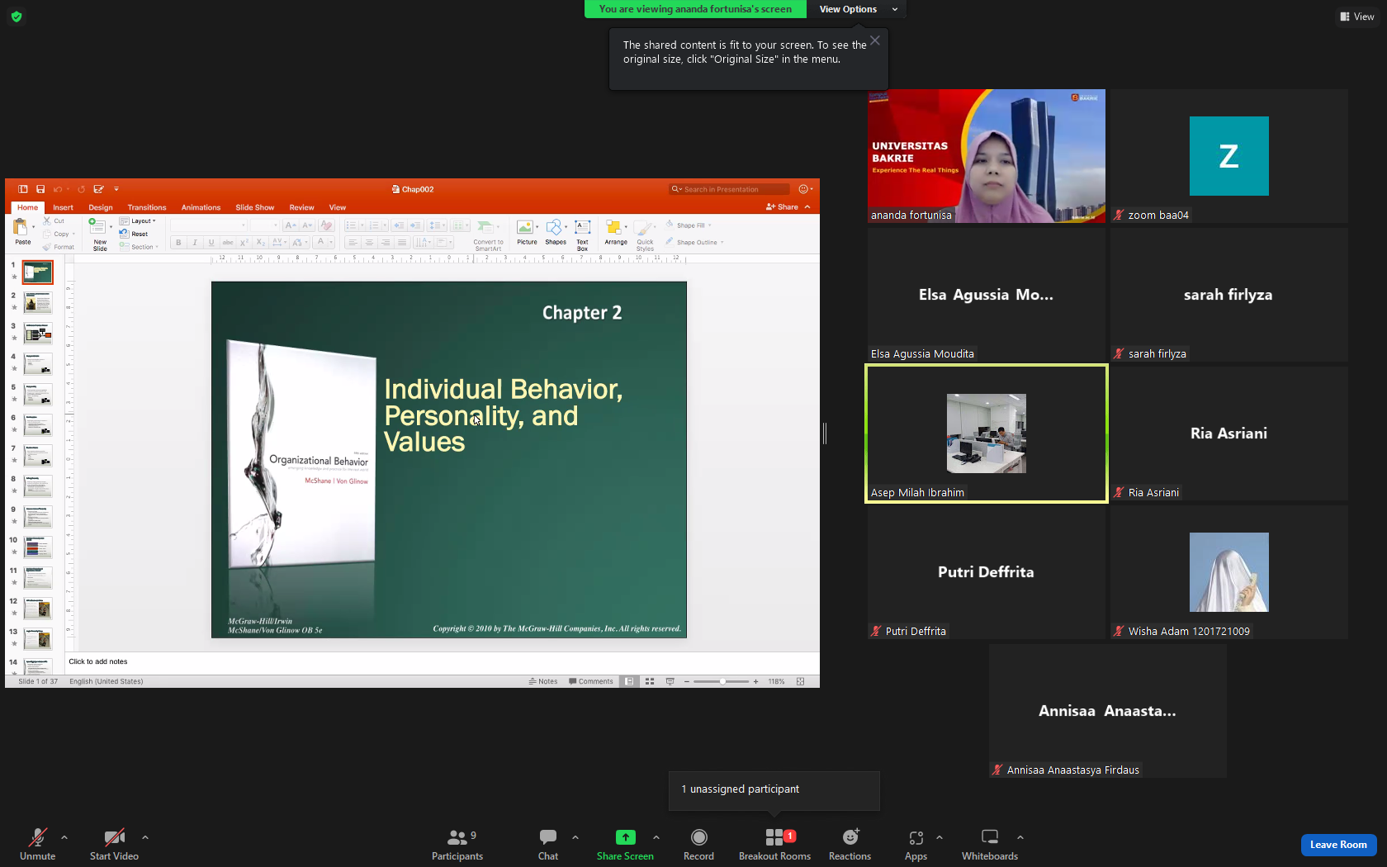Expand audio options arrow next to Unmute
1387x867 pixels.
pyautogui.click(x=64, y=837)
